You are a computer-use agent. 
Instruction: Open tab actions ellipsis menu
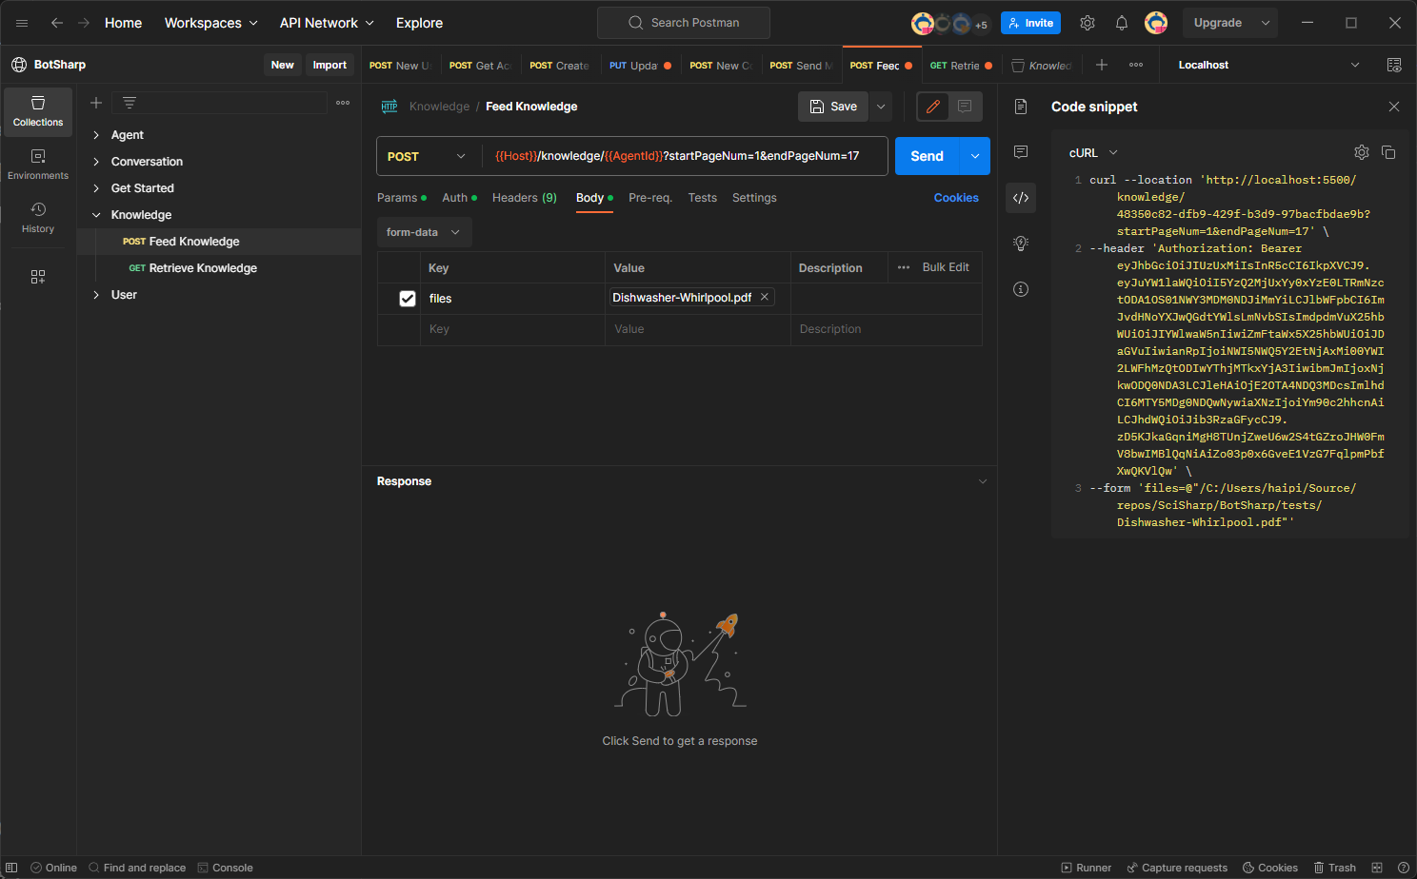[1136, 65]
